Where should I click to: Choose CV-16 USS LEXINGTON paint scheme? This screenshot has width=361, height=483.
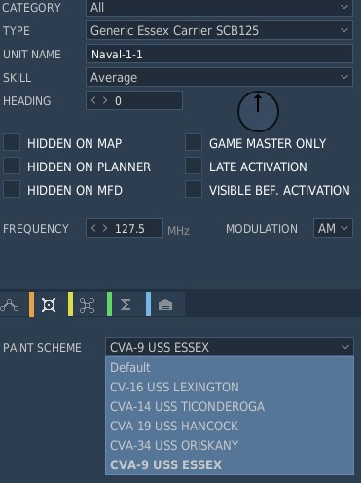point(230,387)
